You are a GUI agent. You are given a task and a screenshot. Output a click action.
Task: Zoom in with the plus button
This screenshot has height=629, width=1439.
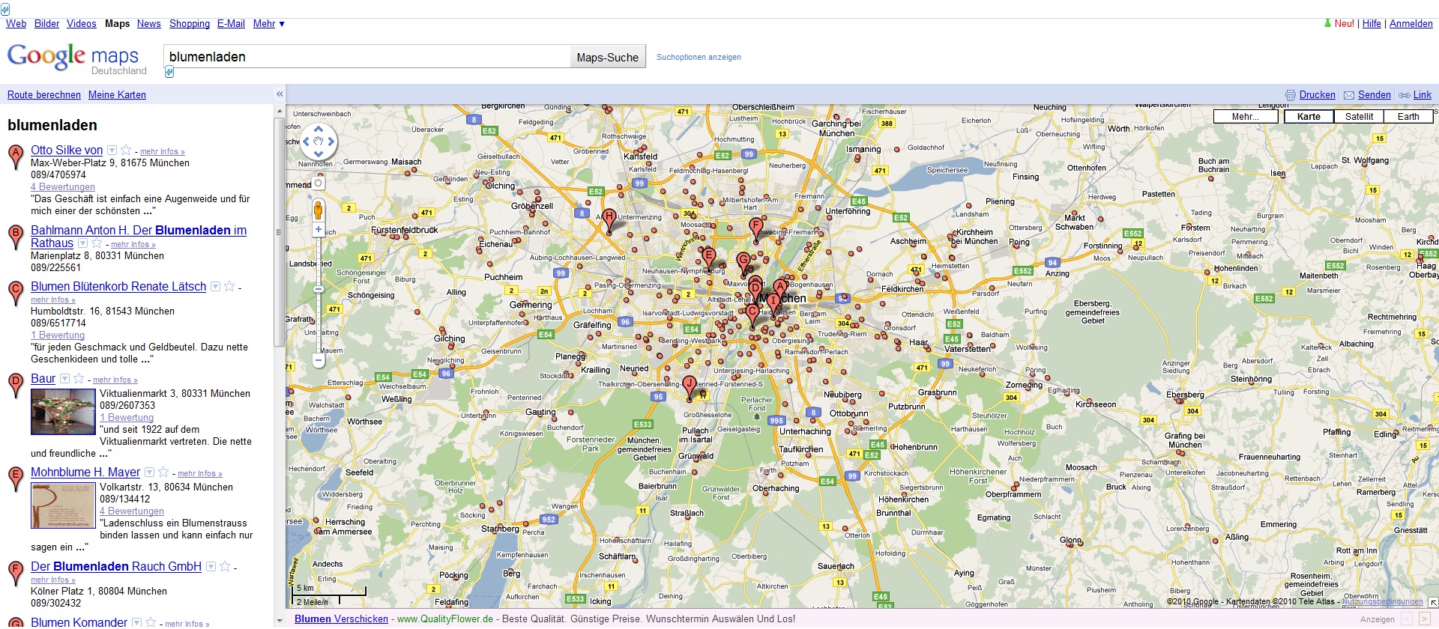tap(319, 230)
